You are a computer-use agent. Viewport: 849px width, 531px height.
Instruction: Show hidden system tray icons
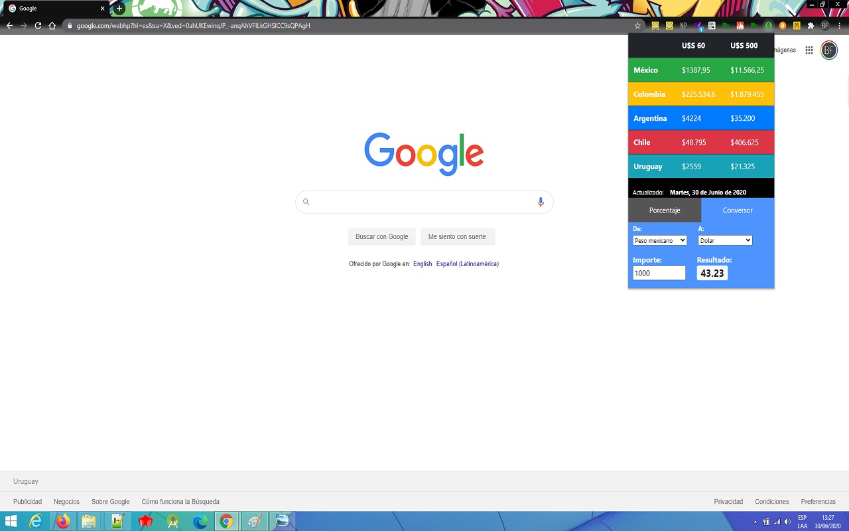tap(756, 522)
